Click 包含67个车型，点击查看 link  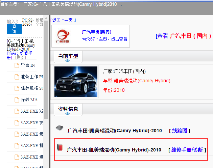click(x=104, y=39)
